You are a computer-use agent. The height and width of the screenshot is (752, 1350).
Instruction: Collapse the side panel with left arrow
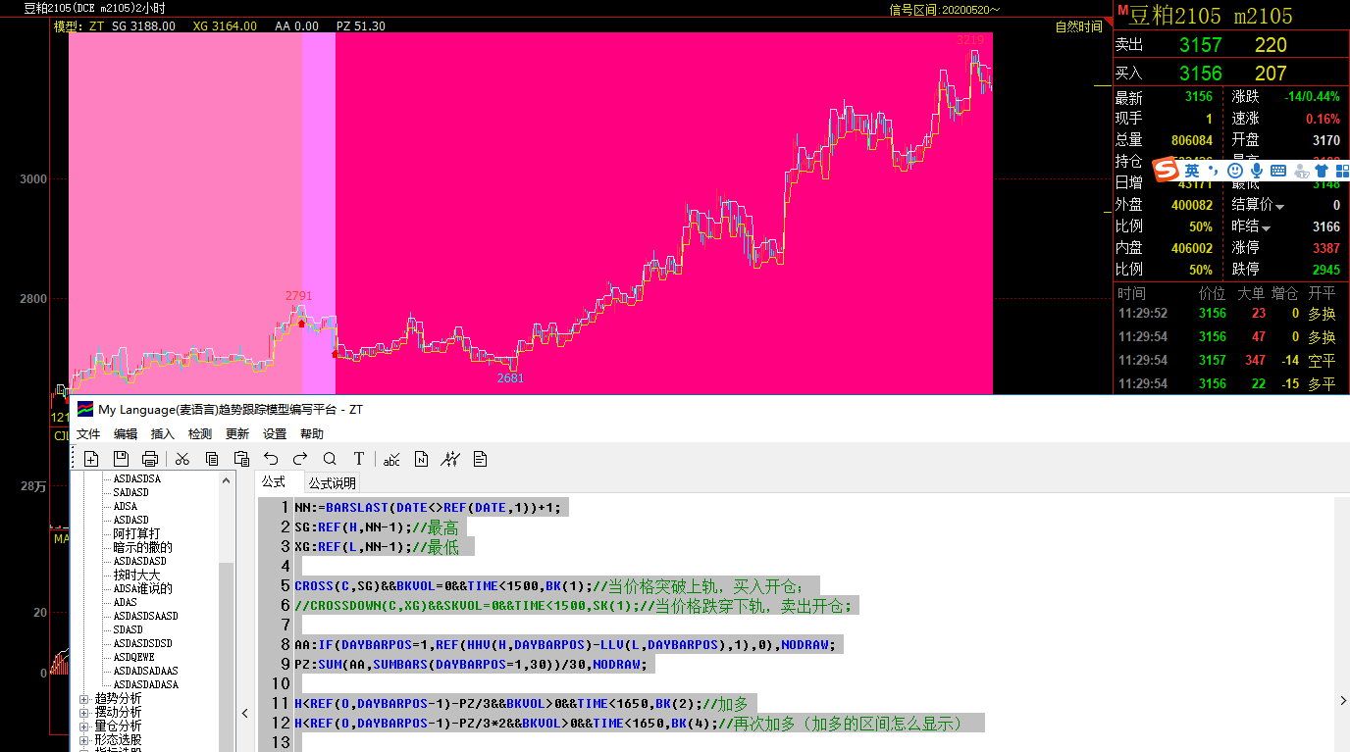[x=245, y=714]
